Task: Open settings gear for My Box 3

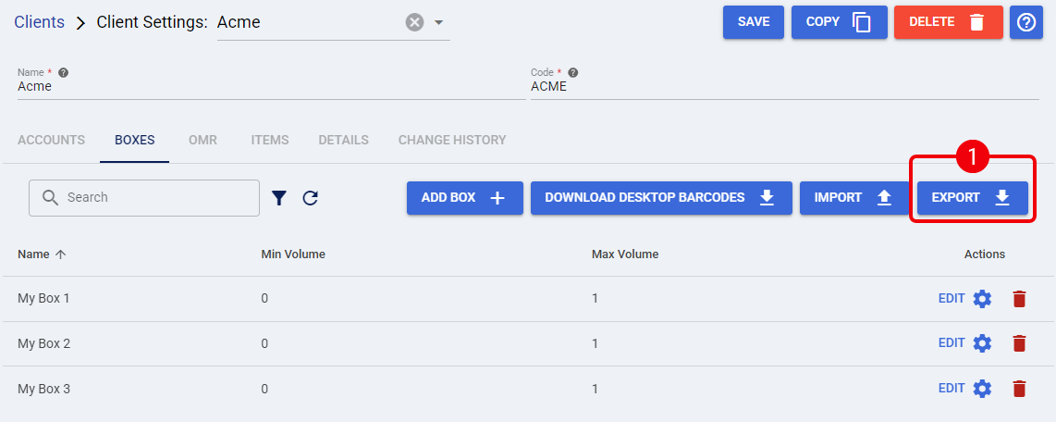Action: (x=983, y=389)
